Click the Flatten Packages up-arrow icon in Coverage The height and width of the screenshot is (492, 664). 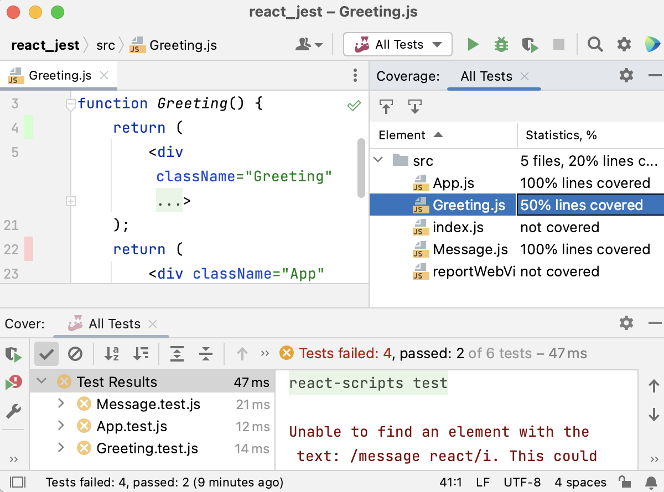(x=386, y=106)
